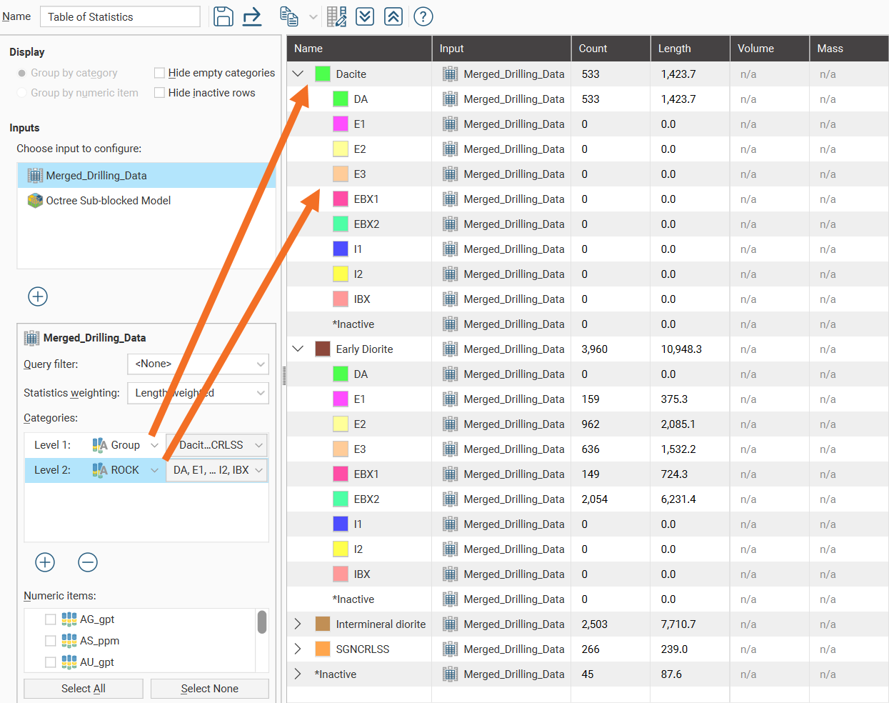Sort by the Count column header
This screenshot has width=889, height=703.
pyautogui.click(x=609, y=49)
